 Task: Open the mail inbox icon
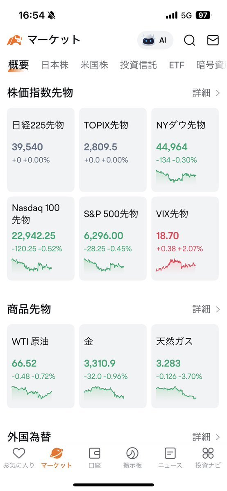click(213, 40)
